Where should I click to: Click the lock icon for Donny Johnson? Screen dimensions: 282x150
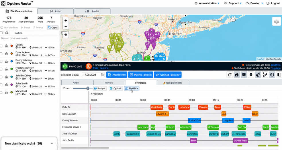coord(6,62)
